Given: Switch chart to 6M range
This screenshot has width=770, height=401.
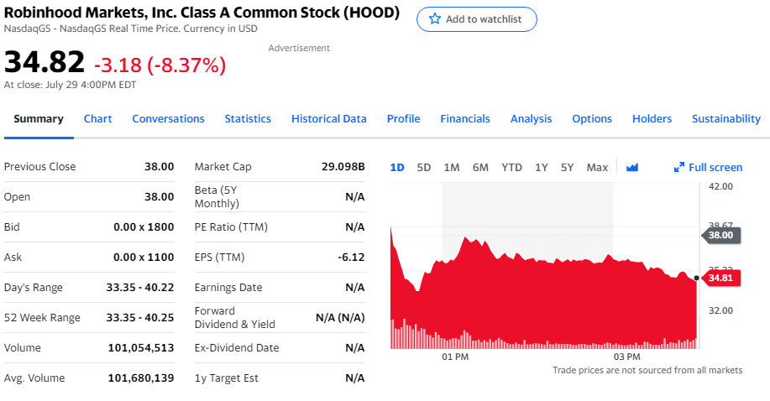Looking at the screenshot, I should tap(480, 167).
